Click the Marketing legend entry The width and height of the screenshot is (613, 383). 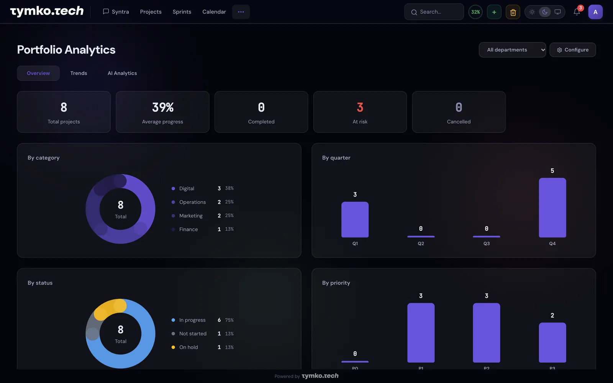point(203,216)
